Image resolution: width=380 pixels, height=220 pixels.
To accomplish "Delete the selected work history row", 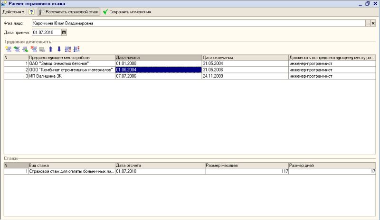I will click(34, 49).
